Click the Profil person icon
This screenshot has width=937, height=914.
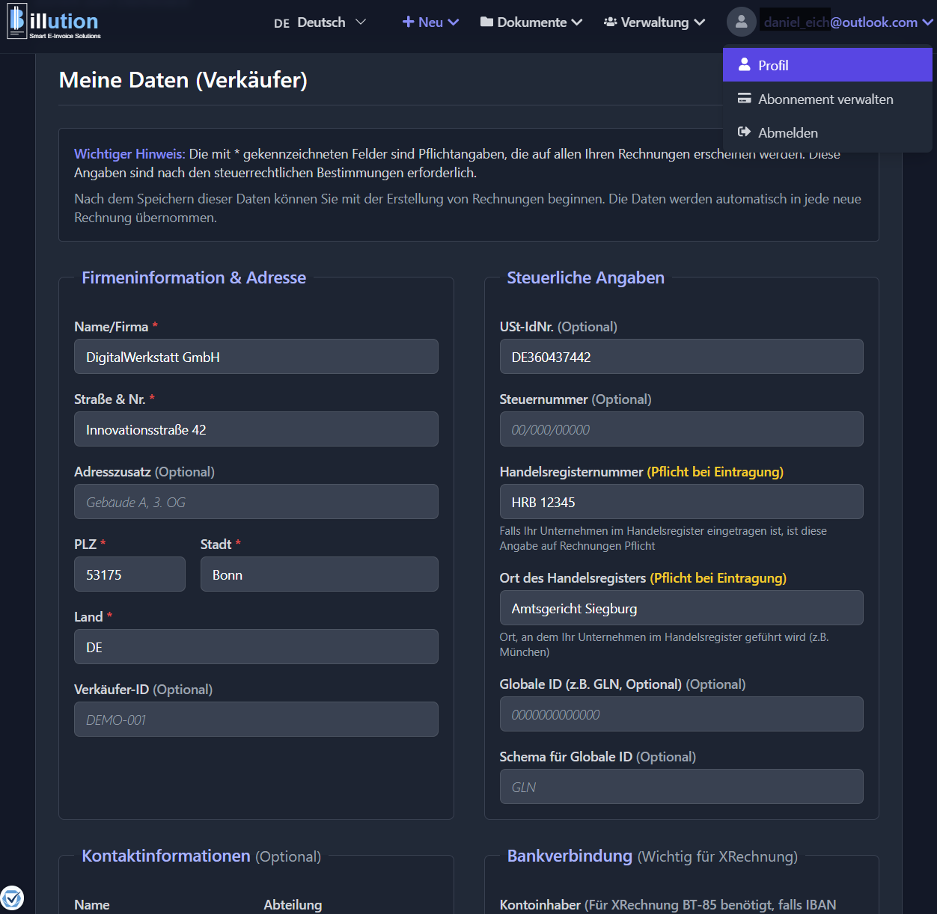click(744, 65)
